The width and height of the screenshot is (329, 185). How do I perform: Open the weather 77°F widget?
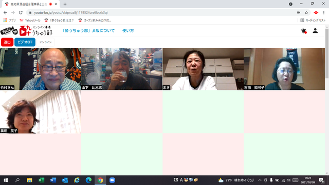point(236,180)
